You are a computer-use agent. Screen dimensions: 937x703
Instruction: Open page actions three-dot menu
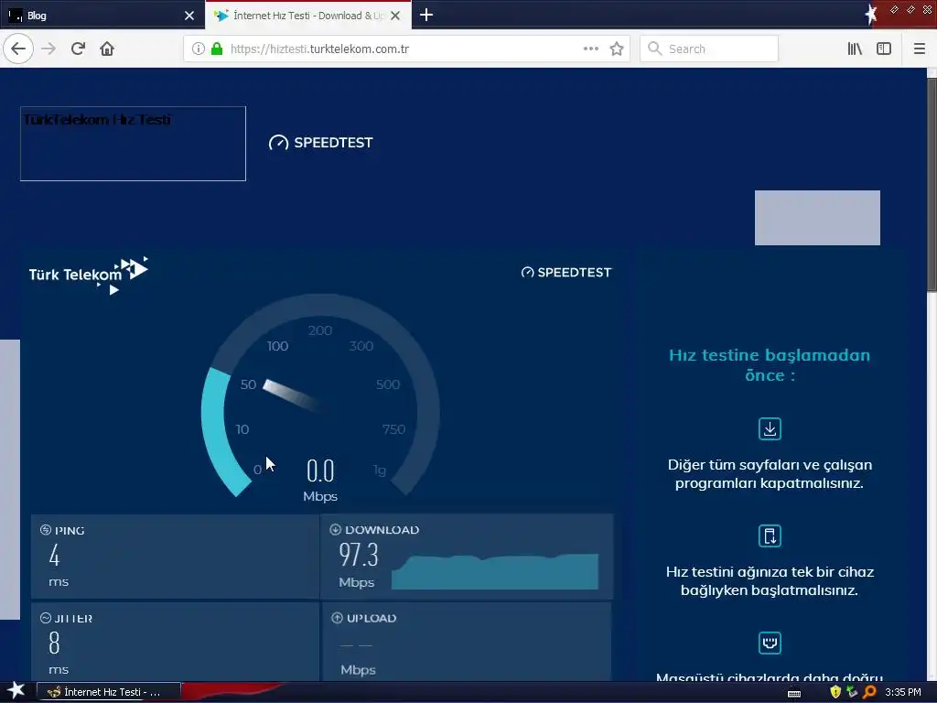590,49
